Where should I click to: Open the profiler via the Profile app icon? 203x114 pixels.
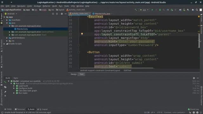(x=168, y=10)
